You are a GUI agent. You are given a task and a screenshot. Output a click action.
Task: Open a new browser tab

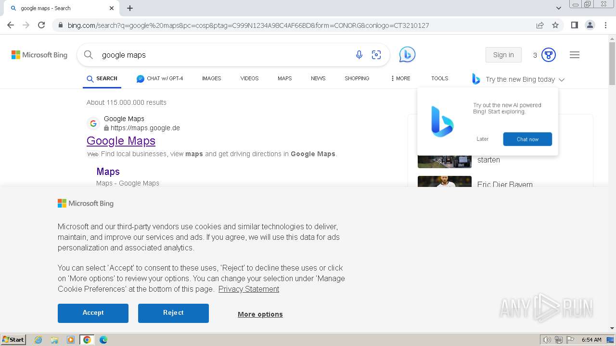click(x=130, y=8)
